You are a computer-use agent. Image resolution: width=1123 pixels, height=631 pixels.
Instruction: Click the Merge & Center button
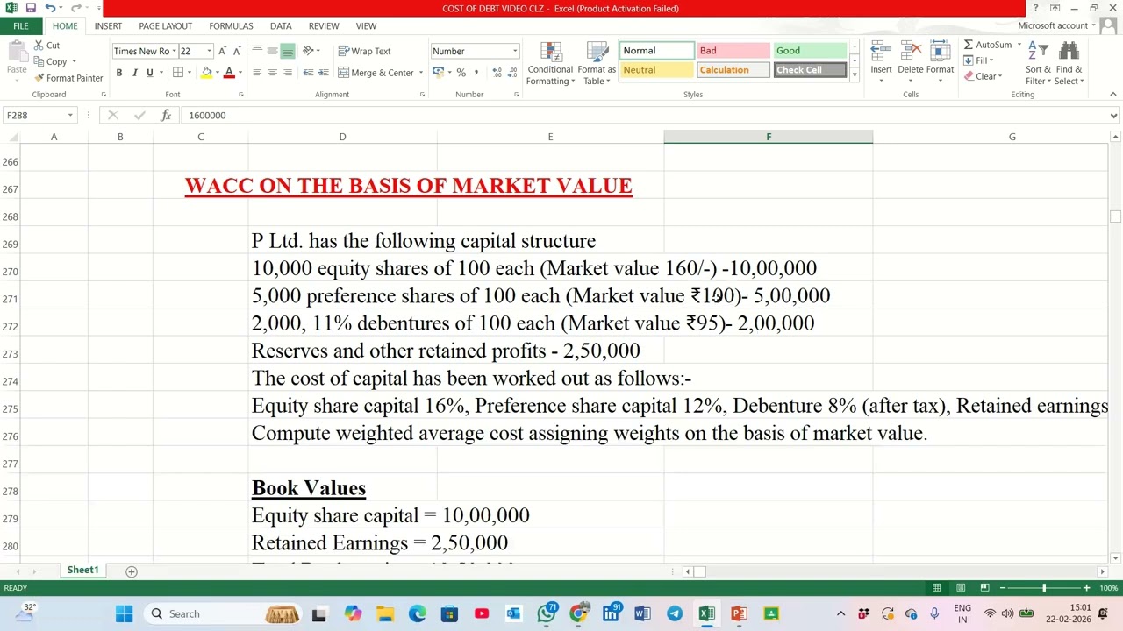coord(376,73)
